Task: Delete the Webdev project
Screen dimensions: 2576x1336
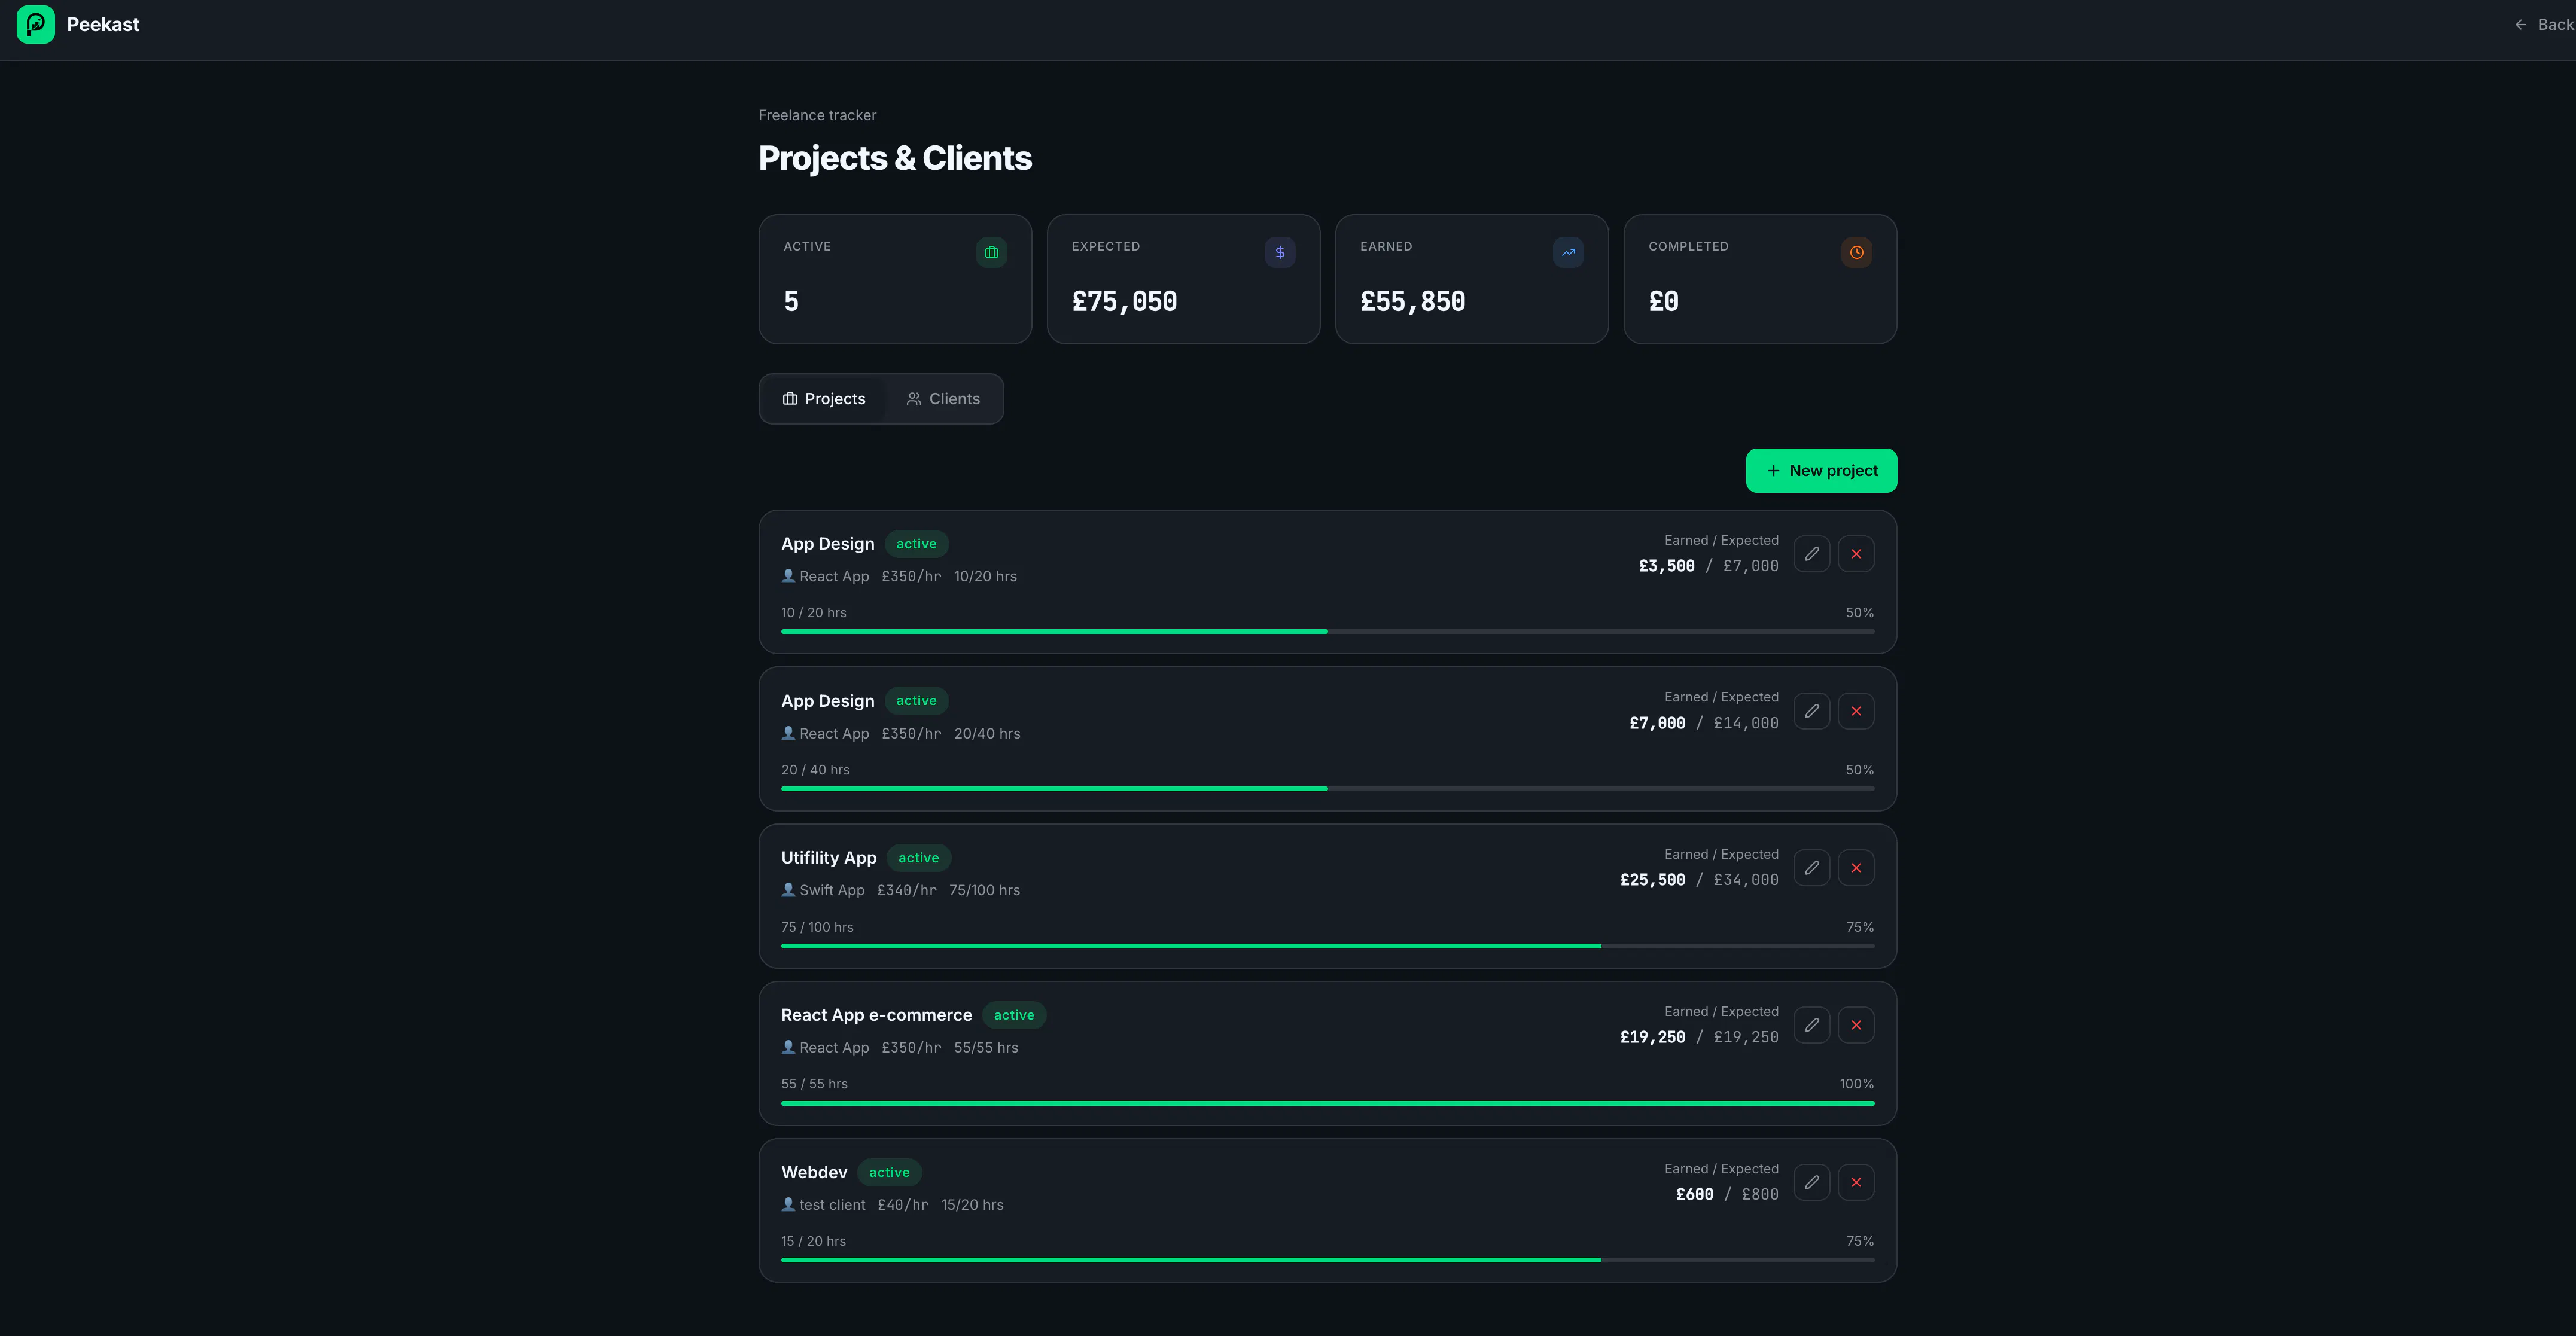Action: tap(1856, 1182)
